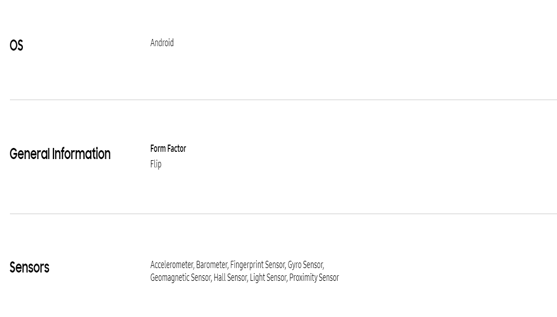Select the Gyro Sensor text
557x317 pixels.
coord(305,265)
